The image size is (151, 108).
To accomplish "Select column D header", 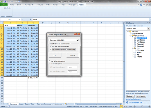I will click(43, 23).
